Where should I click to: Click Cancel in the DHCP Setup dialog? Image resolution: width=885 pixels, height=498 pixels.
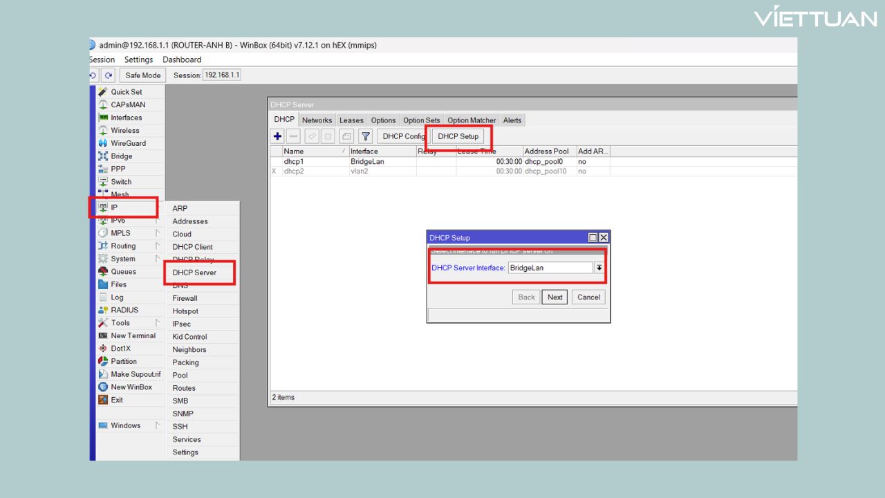[x=588, y=297]
